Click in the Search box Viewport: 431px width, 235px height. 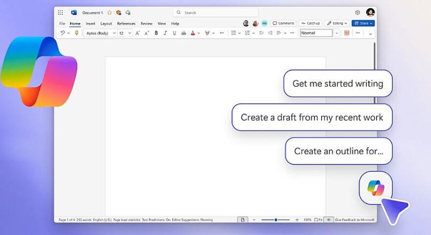pyautogui.click(x=215, y=13)
